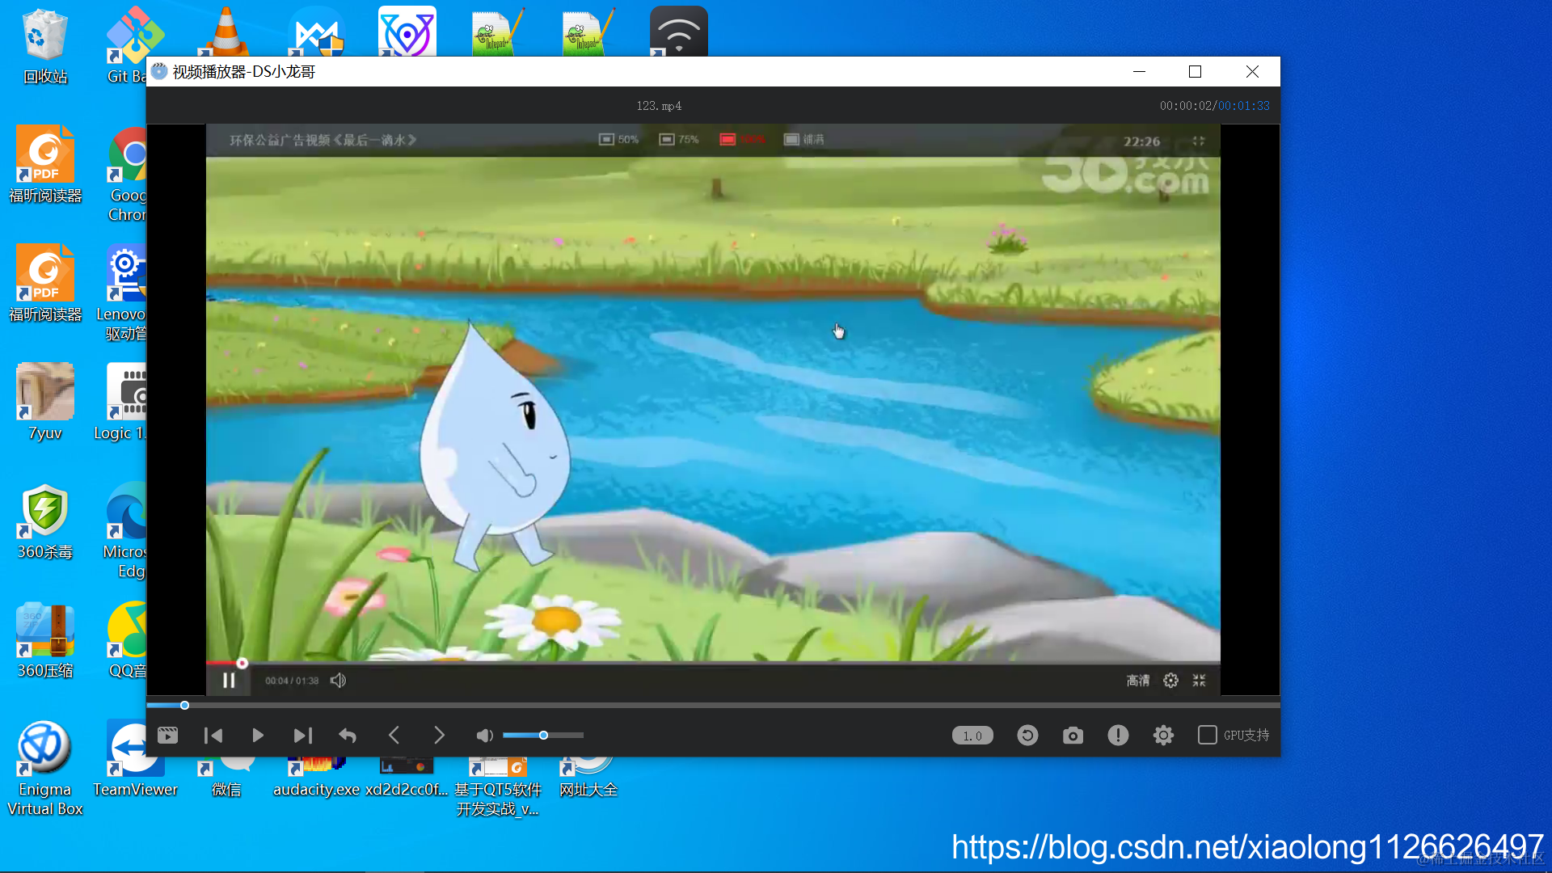This screenshot has width=1552, height=873.
Task: Mute the player volume speaker icon
Action: (x=484, y=735)
